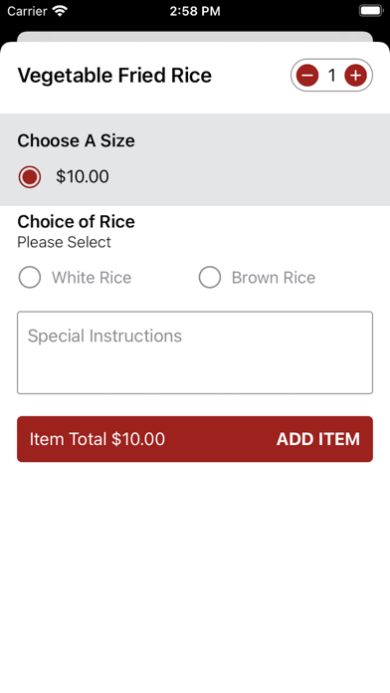Choose the Brown Rice radio circle

coord(209,278)
